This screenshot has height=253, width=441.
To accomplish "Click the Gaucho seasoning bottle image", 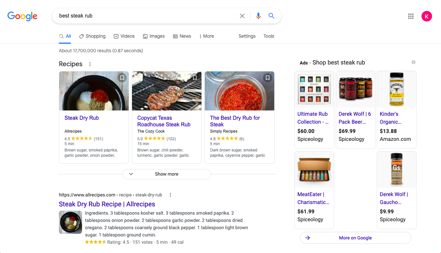I will (x=397, y=170).
